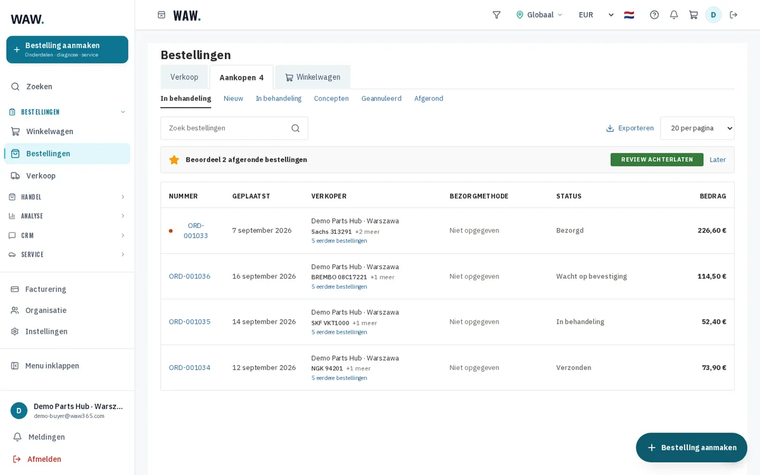Click the Bezorgd status text
This screenshot has width=760, height=475.
pos(570,231)
